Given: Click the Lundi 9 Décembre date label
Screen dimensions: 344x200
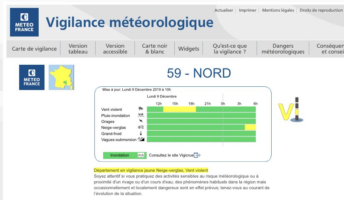Looking at the screenshot, I should coord(162,96).
